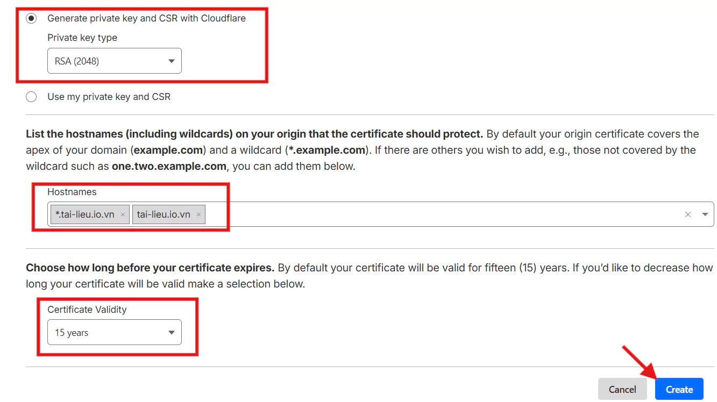
Task: Expand the Hostnames dropdown arrow
Action: (x=705, y=214)
